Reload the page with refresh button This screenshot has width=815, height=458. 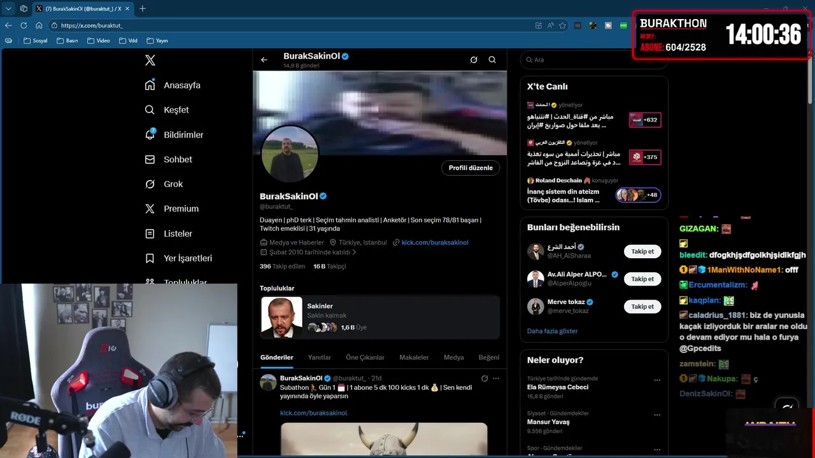24,25
